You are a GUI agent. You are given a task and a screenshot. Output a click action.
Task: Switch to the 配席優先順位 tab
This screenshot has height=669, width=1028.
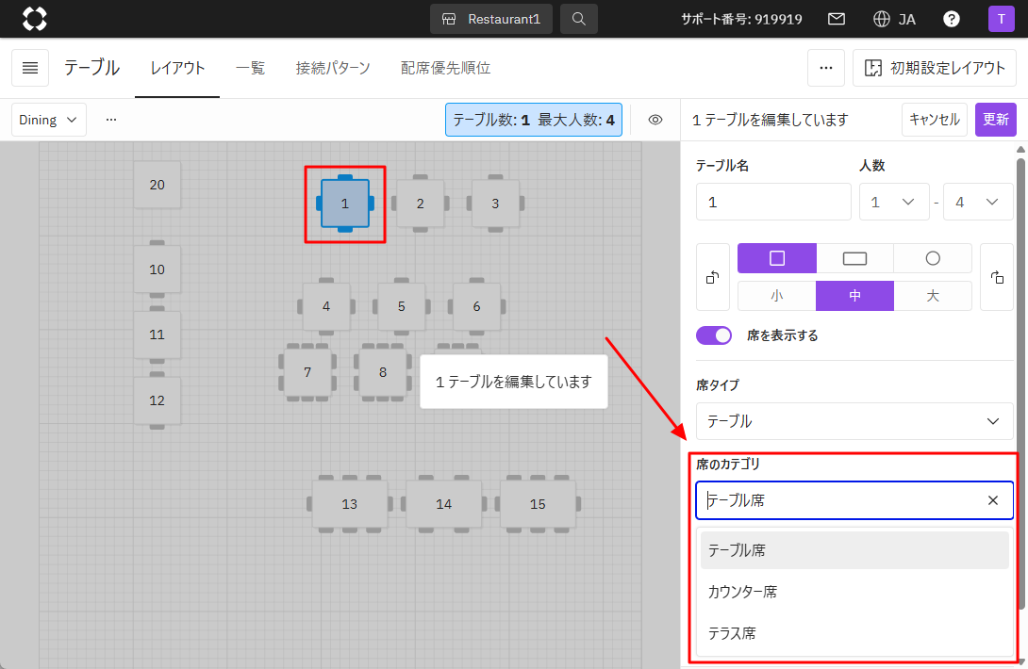click(x=445, y=68)
